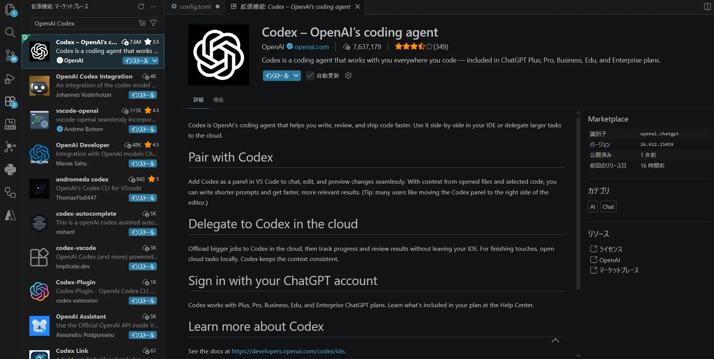Open the Python icon in activity bar
This screenshot has width=714, height=359.
(x=10, y=169)
